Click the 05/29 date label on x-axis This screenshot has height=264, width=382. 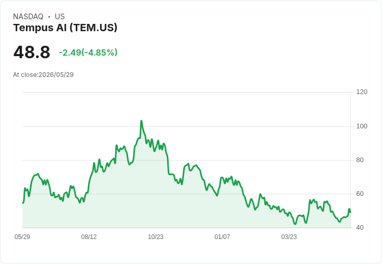pos(22,237)
